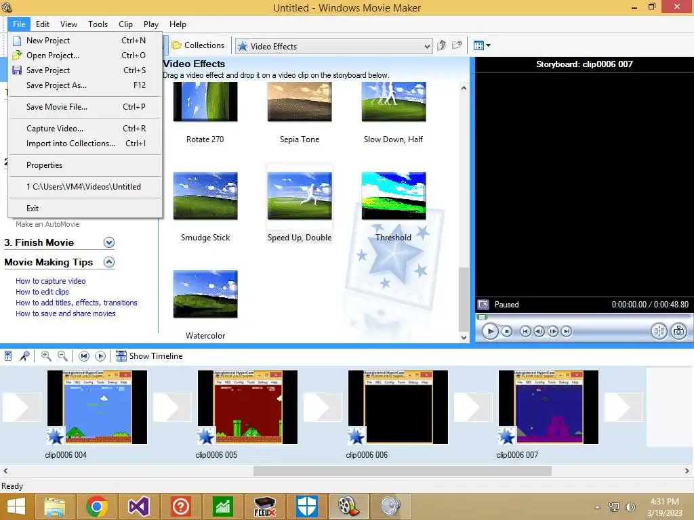This screenshot has height=520, width=694.
Task: Choose Import into Collections menu entry
Action: tap(85, 144)
